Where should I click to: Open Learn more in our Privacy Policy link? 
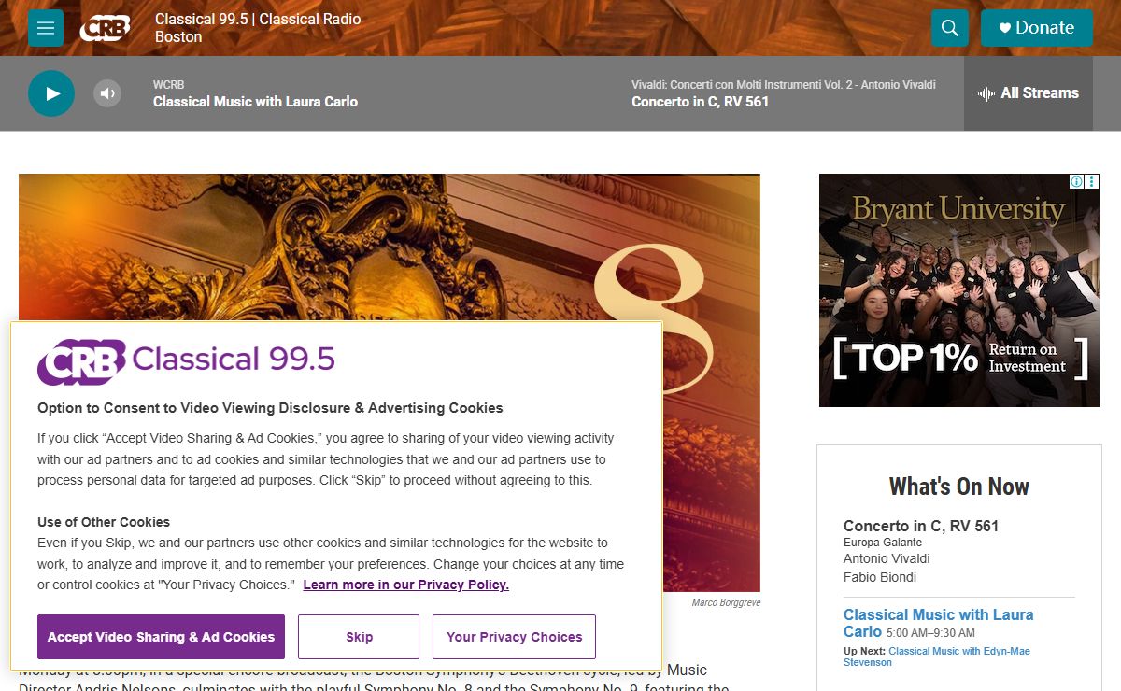(x=405, y=585)
